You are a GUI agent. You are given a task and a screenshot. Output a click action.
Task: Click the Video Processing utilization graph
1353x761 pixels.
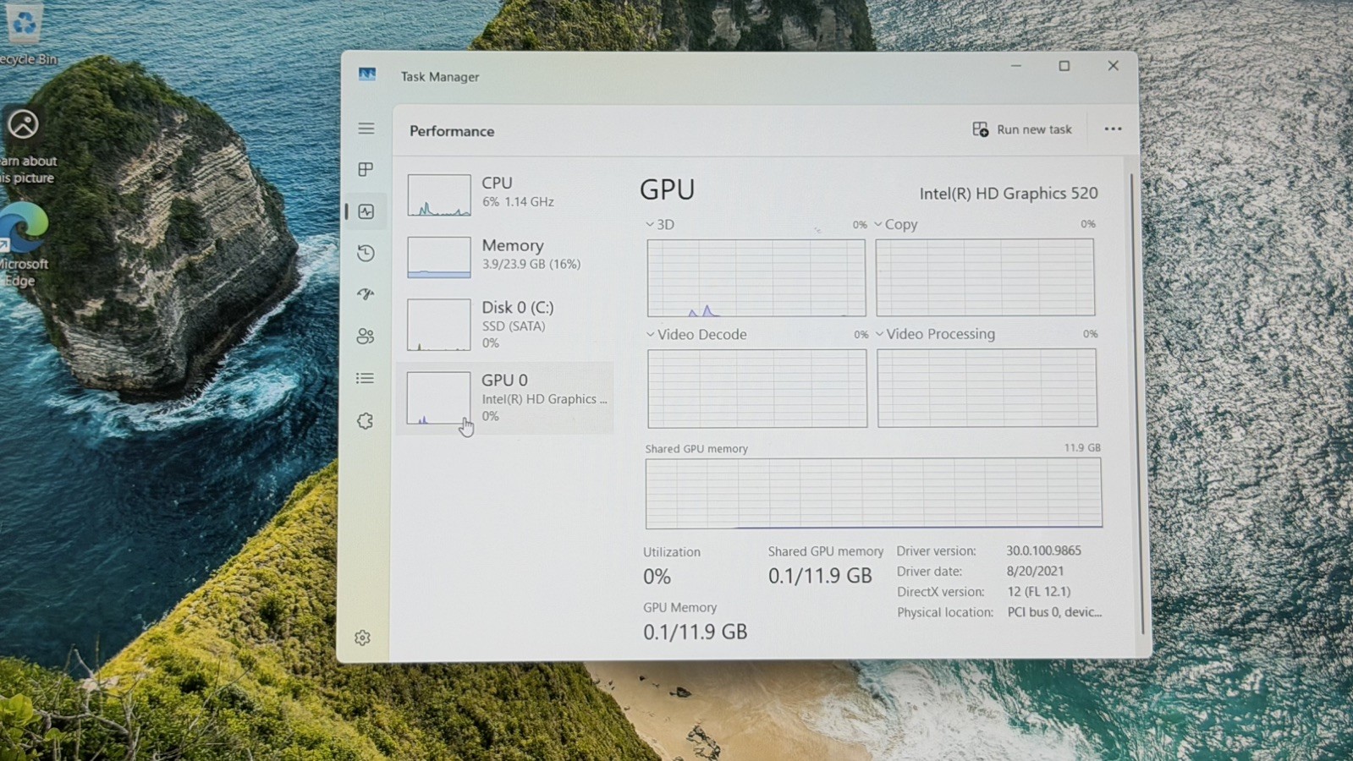(987, 388)
